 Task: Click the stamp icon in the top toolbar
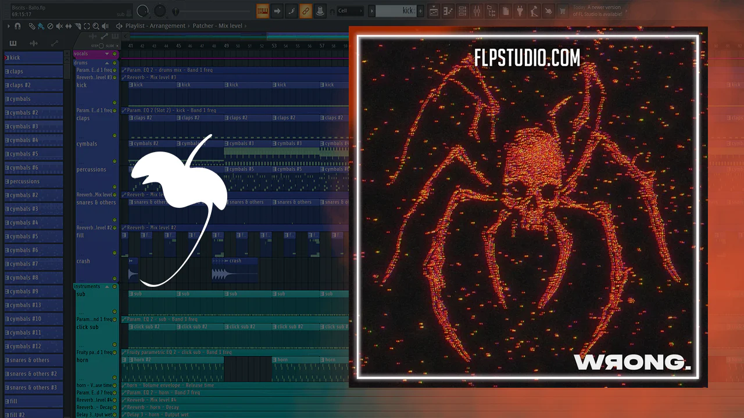[319, 11]
